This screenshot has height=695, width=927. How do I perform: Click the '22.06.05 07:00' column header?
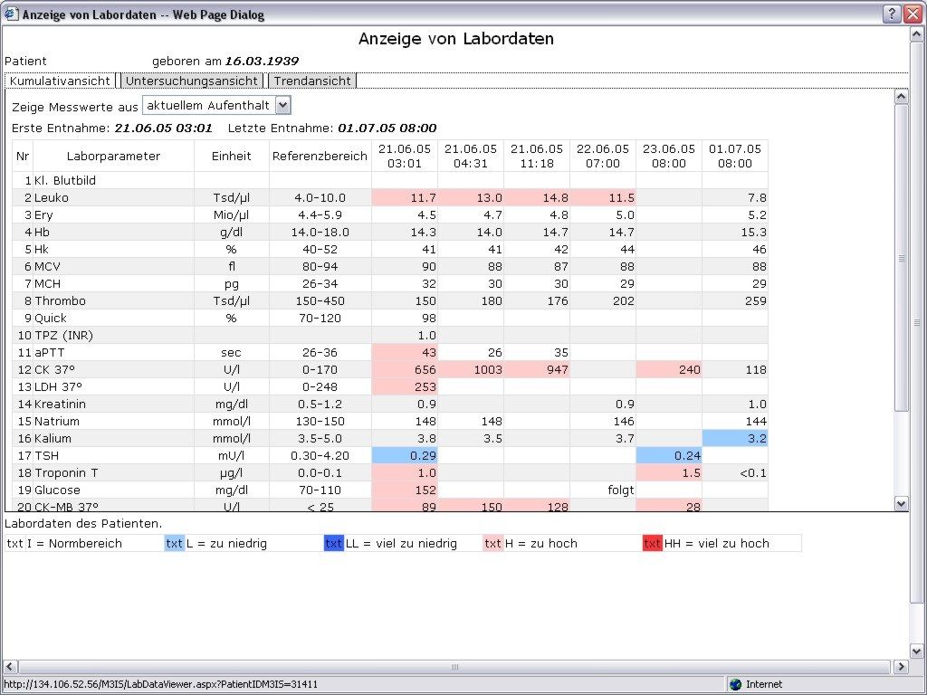pyautogui.click(x=603, y=156)
